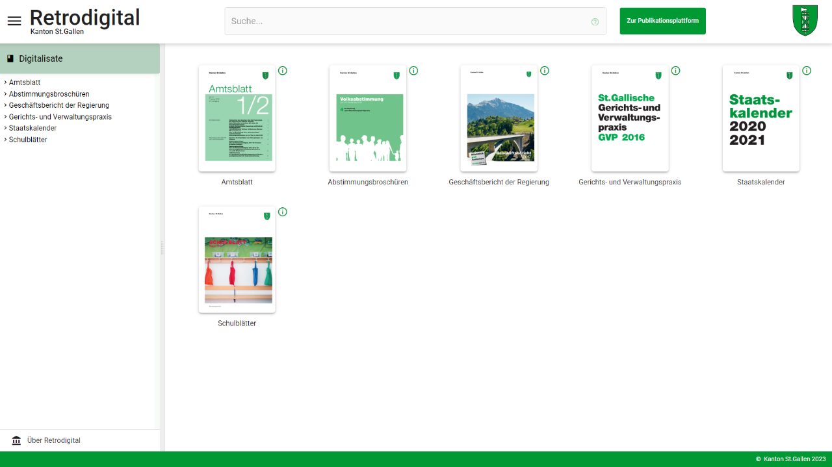This screenshot has height=467, width=832.
Task: Open the Staatskalender 2020 2021 cover thumbnail
Action: tap(761, 118)
